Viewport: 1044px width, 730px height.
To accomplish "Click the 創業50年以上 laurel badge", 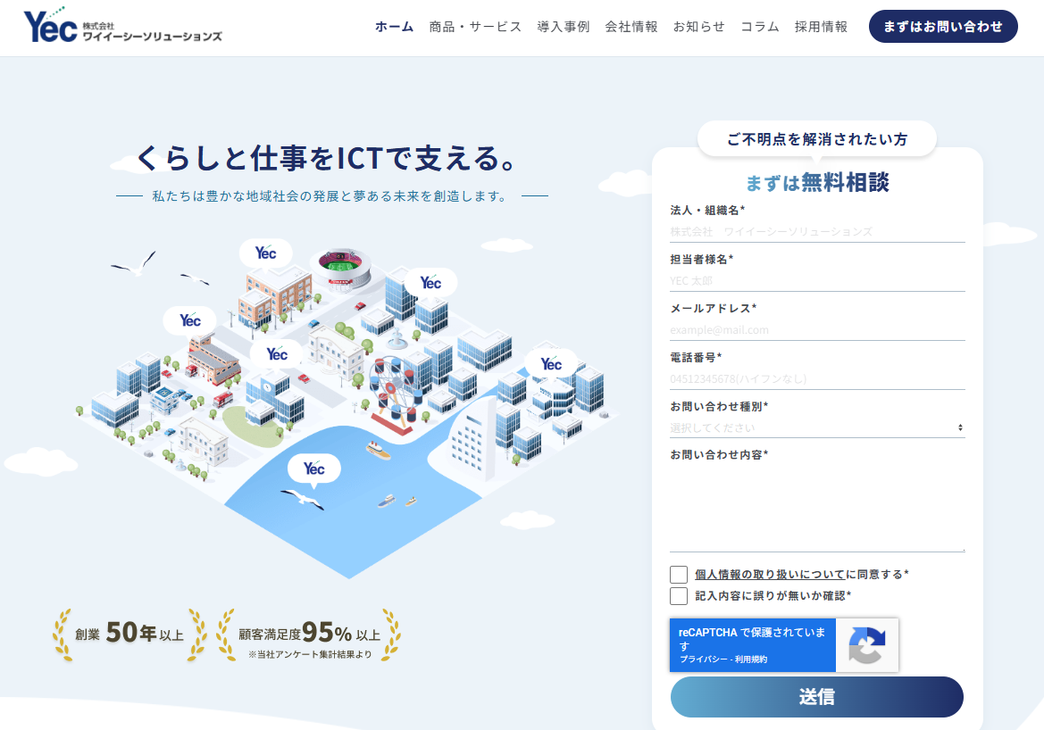I will (x=129, y=634).
